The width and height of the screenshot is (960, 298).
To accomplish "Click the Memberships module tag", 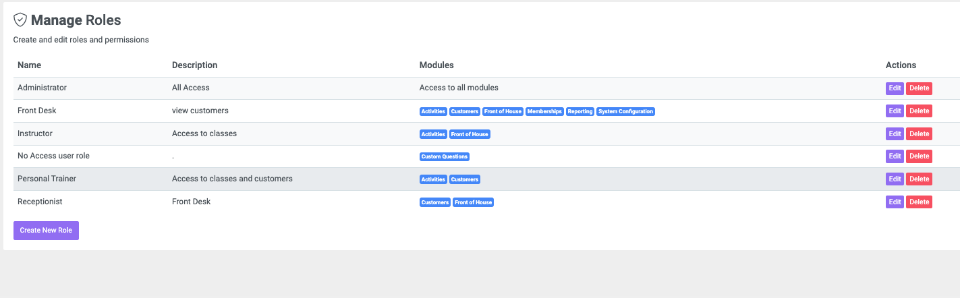I will [544, 111].
